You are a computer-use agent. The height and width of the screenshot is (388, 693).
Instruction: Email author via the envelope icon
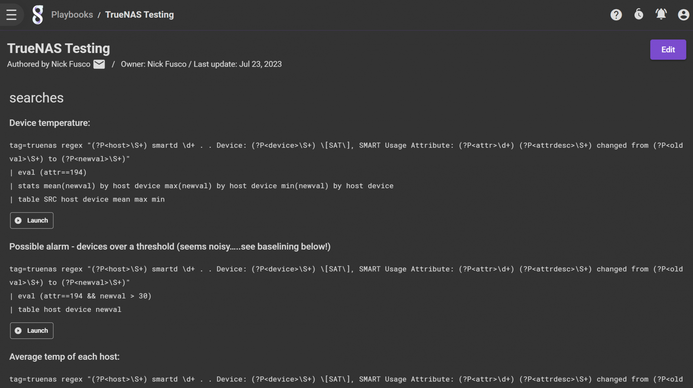click(99, 64)
